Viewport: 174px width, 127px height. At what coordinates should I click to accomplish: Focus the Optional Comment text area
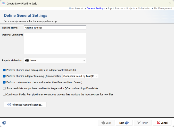point(55,44)
